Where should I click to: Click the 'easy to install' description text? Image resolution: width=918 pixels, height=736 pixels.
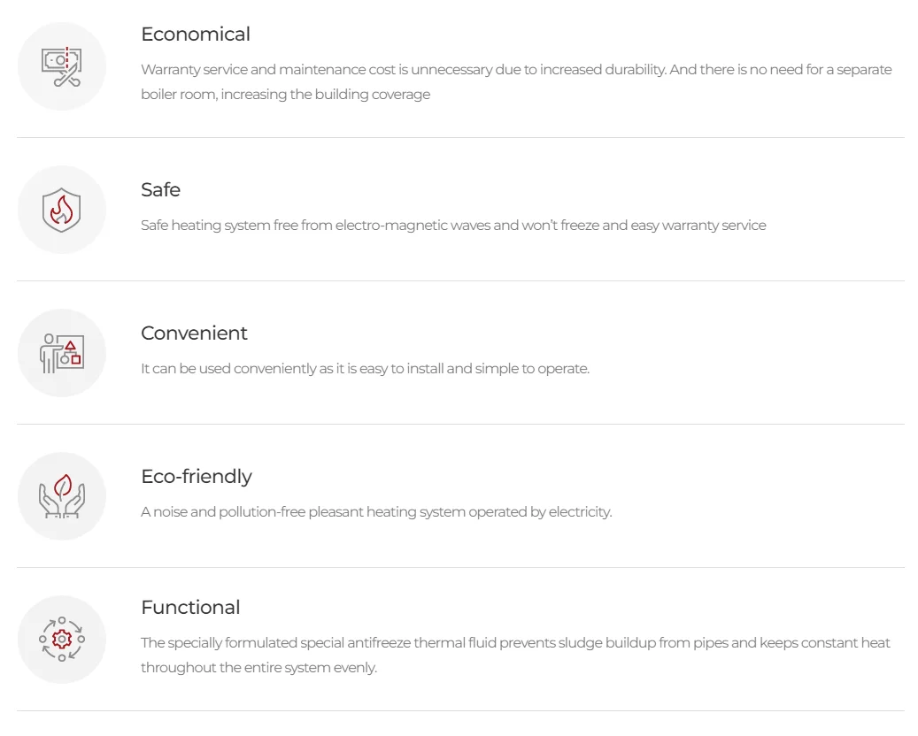coord(364,369)
